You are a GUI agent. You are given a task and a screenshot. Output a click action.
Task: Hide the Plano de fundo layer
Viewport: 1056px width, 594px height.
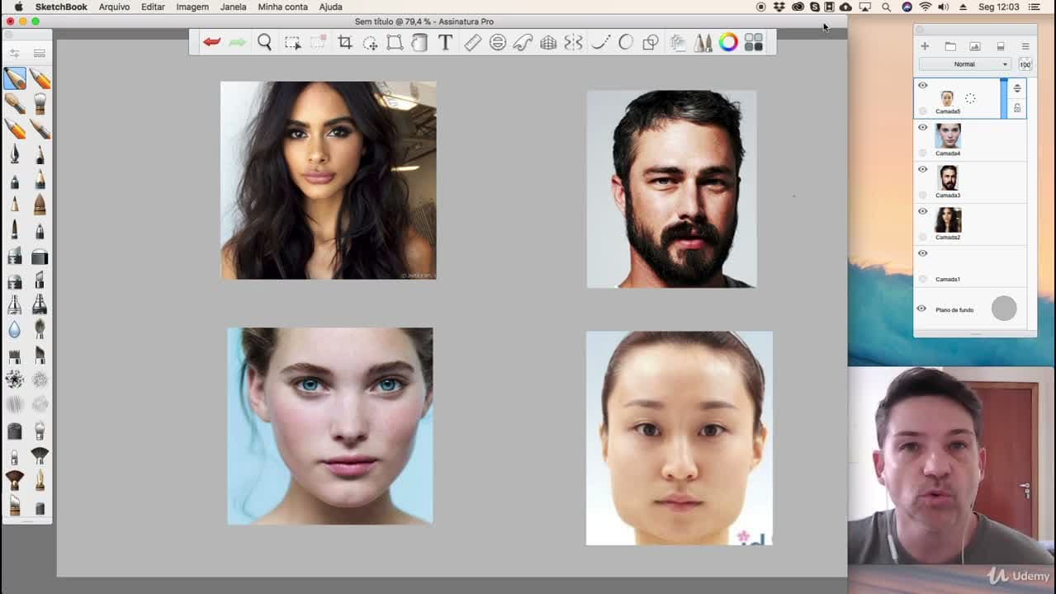(x=921, y=309)
